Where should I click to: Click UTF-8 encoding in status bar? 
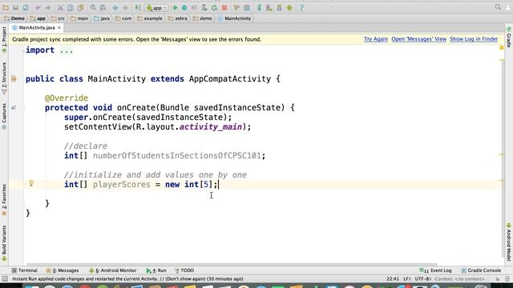(x=422, y=279)
